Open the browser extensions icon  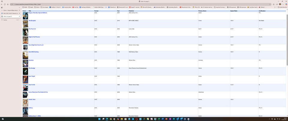(x=274, y=4)
